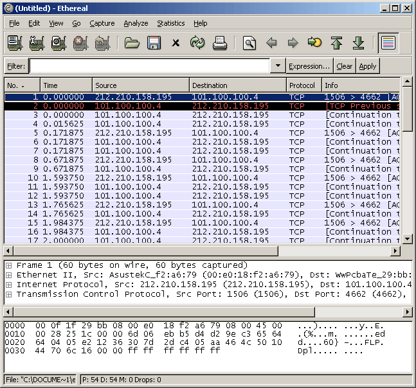Sort by the Info column header
Screen dimensions: 416x388
(361, 85)
